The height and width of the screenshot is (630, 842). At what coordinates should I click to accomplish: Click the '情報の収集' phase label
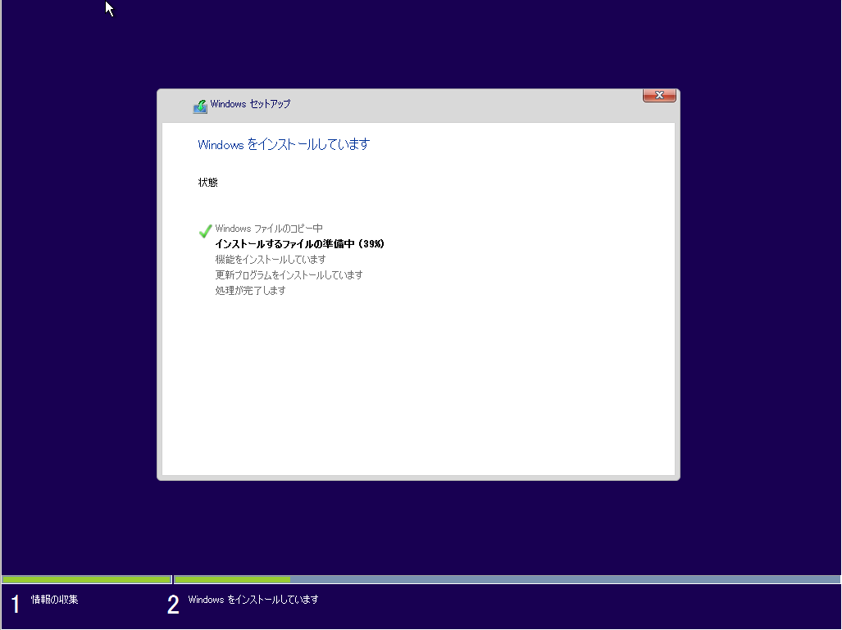click(55, 600)
